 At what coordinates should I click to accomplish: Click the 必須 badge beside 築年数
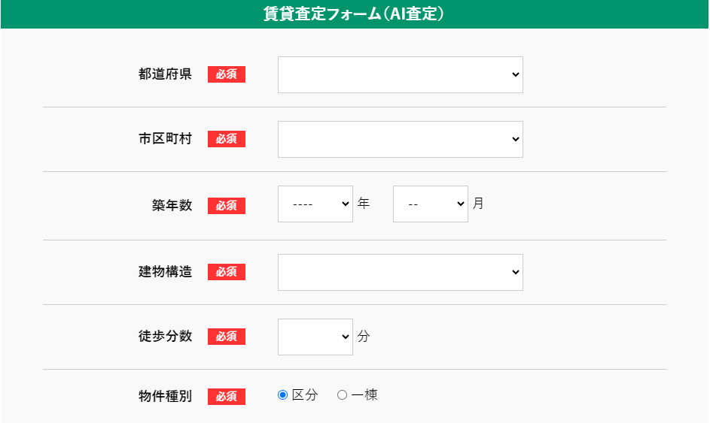click(227, 206)
